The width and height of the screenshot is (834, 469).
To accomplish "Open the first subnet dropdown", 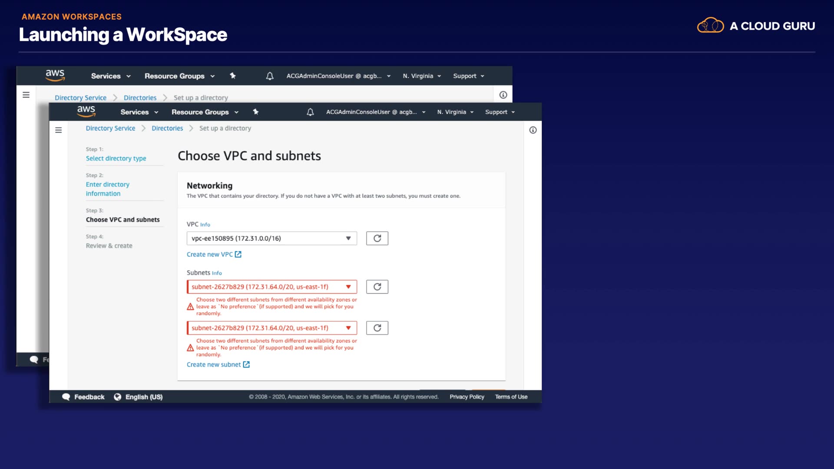I will pos(271,287).
